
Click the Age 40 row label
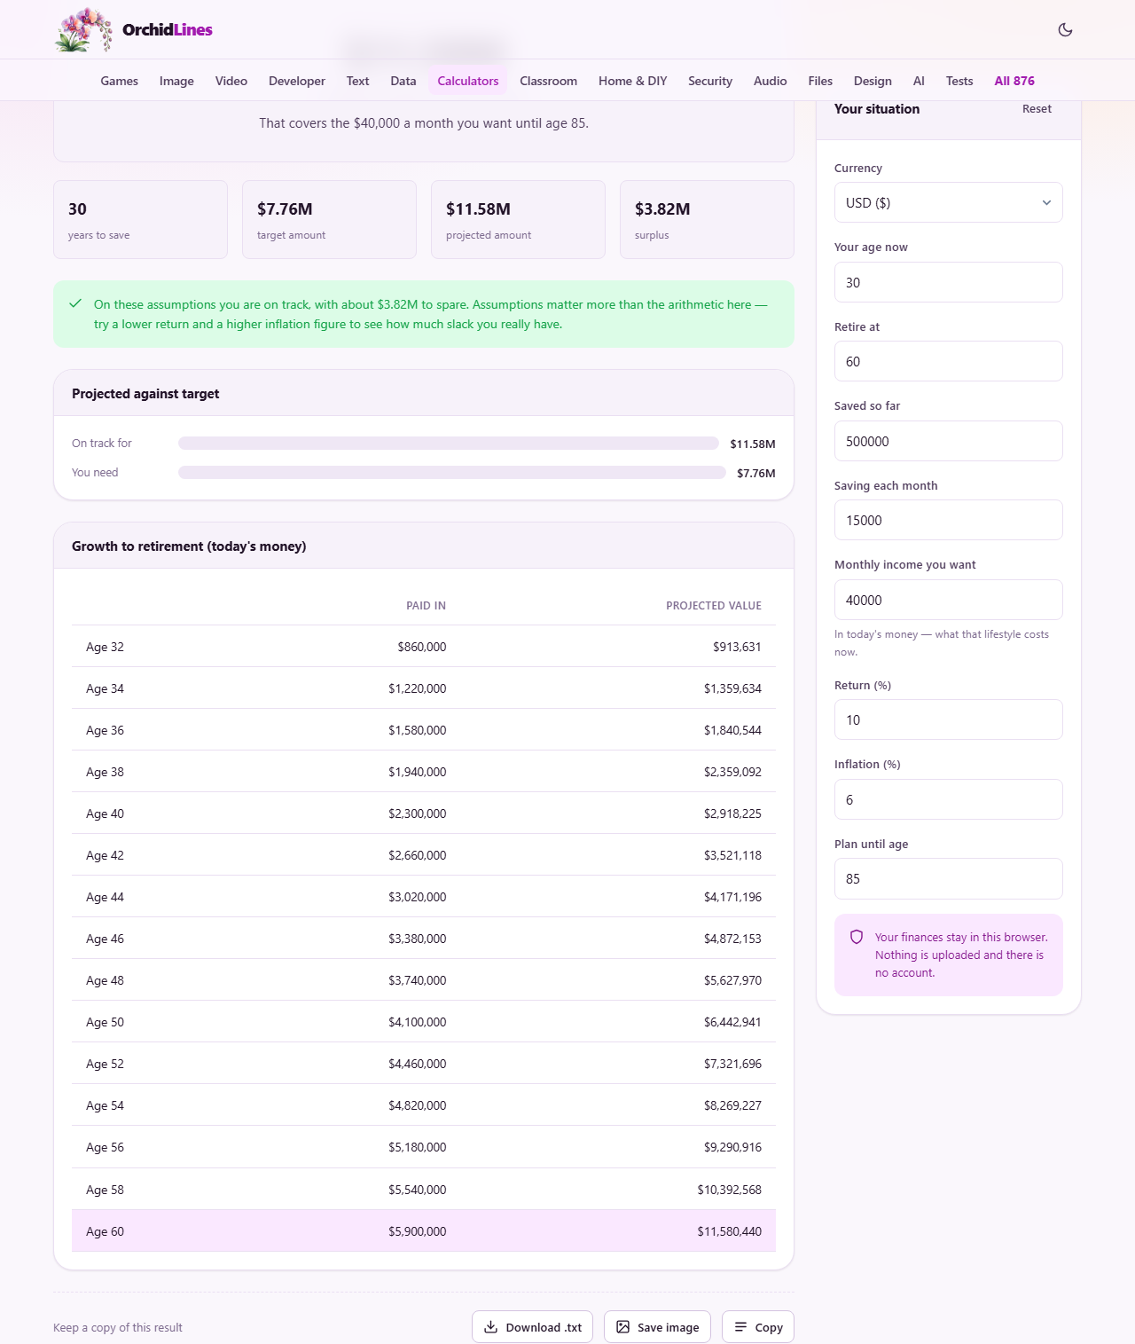point(105,813)
